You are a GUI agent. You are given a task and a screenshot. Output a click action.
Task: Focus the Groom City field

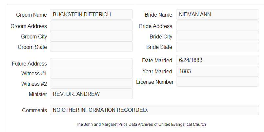tap(91, 36)
